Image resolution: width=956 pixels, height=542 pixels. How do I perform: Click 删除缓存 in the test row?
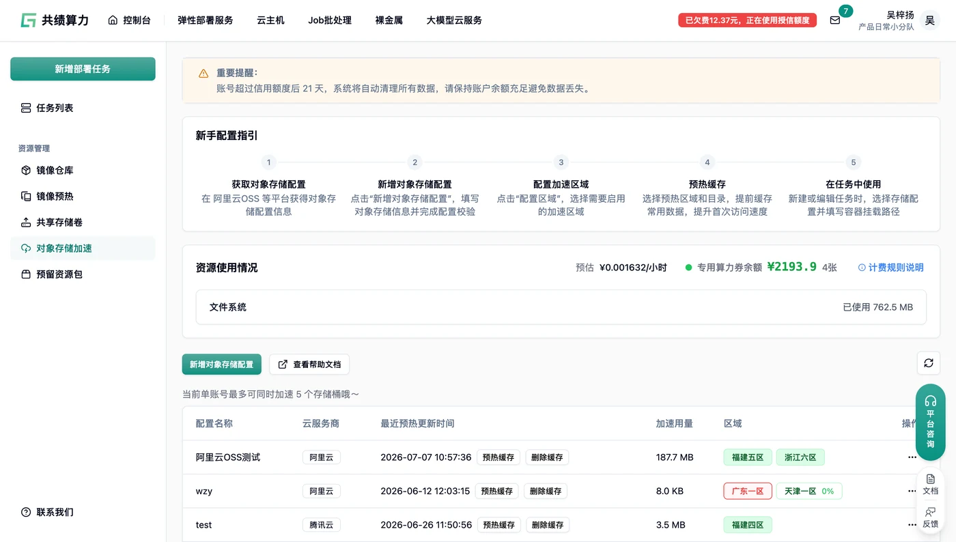pyautogui.click(x=548, y=525)
